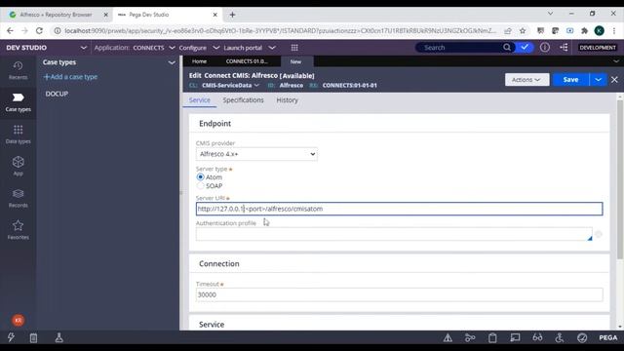The image size is (624, 351).
Task: Expand the Save options arrow
Action: 598,80
